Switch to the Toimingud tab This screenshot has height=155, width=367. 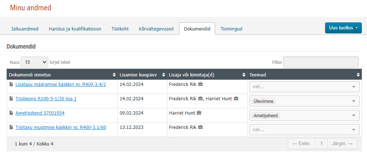(x=231, y=29)
